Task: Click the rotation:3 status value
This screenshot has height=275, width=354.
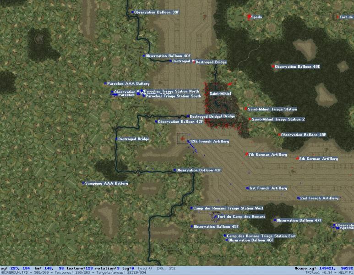Action: (x=108, y=268)
